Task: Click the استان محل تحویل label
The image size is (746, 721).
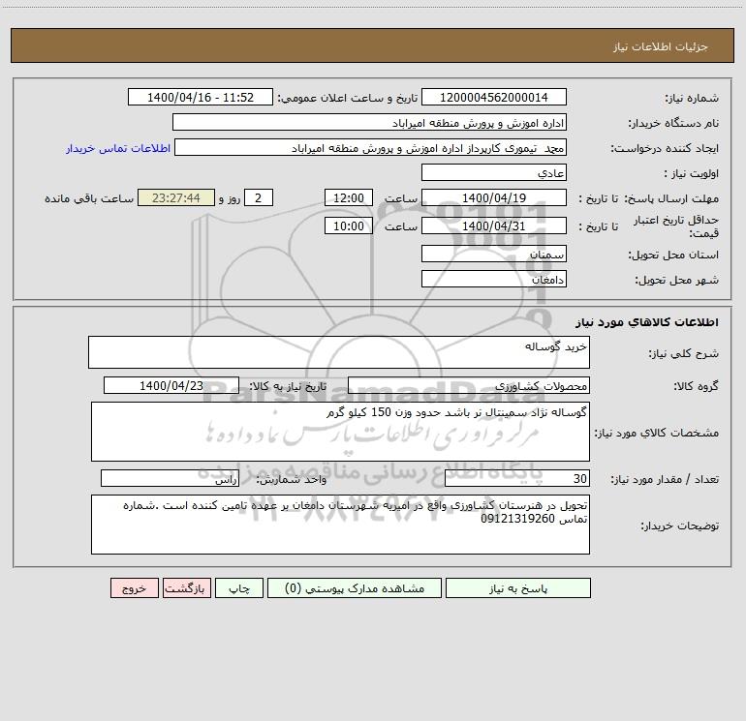Action: [673, 255]
